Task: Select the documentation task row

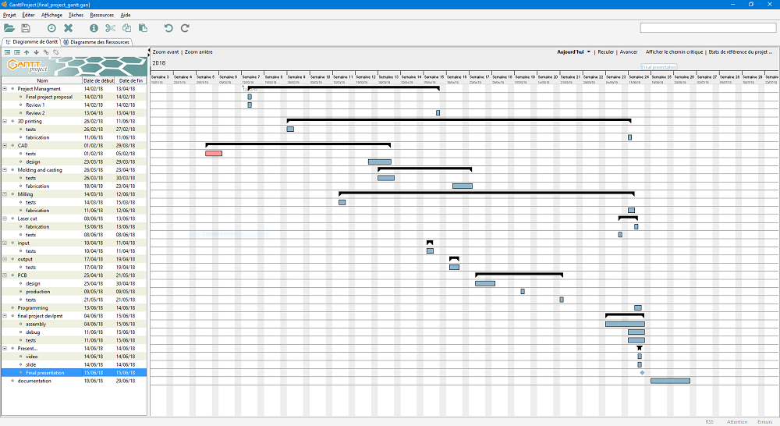Action: point(75,381)
